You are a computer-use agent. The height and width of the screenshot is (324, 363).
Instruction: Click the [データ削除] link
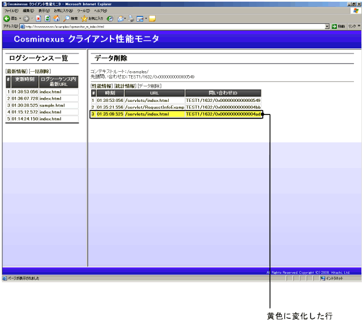point(149,86)
